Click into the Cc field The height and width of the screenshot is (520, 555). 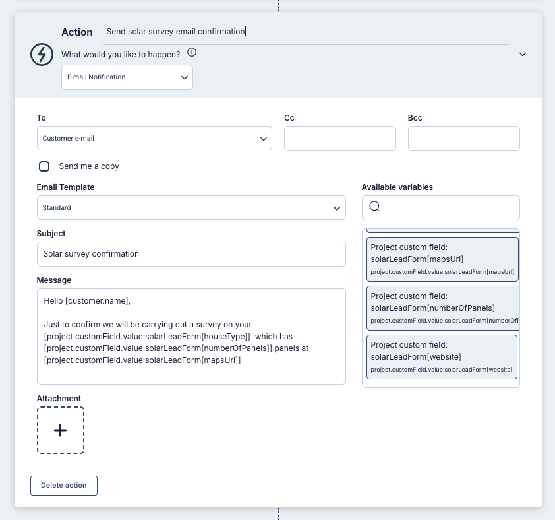(339, 139)
